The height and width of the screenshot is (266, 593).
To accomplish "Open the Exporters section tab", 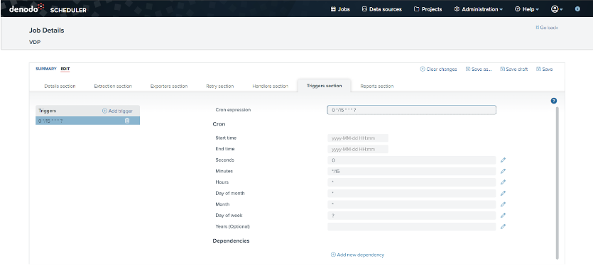I will (x=169, y=86).
